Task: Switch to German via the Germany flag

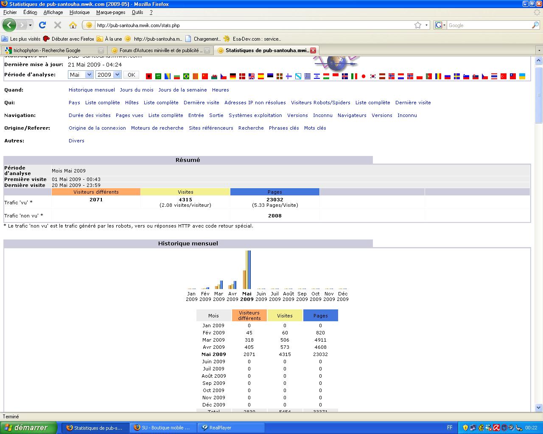Action: click(x=233, y=76)
